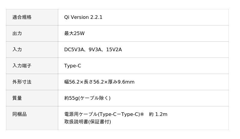Select the 電源用ケーブル(Type-C−Type-C) text
This screenshot has width=240, height=139.
(102, 114)
